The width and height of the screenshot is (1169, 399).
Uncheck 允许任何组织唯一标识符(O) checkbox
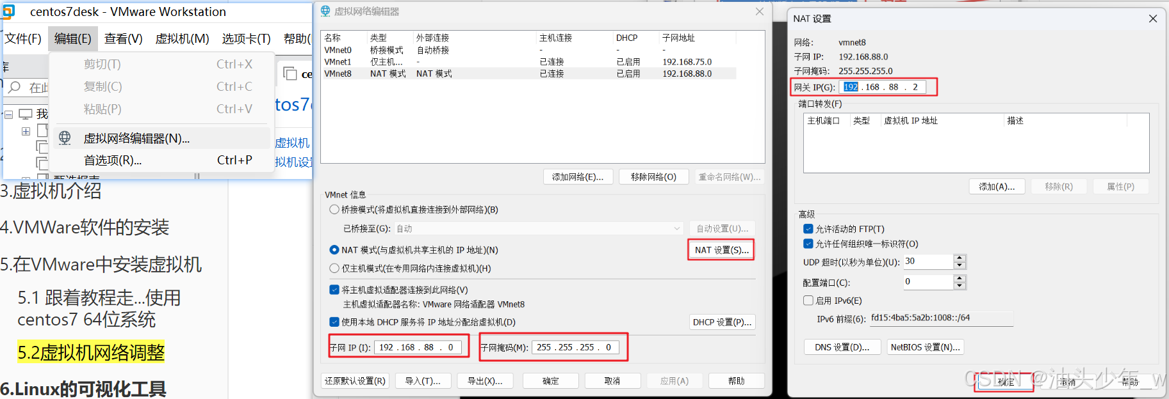[808, 244]
